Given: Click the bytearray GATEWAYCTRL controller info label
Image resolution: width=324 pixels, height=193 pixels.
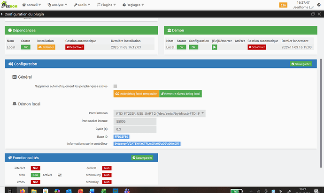Looking at the screenshot, I should [x=147, y=144].
